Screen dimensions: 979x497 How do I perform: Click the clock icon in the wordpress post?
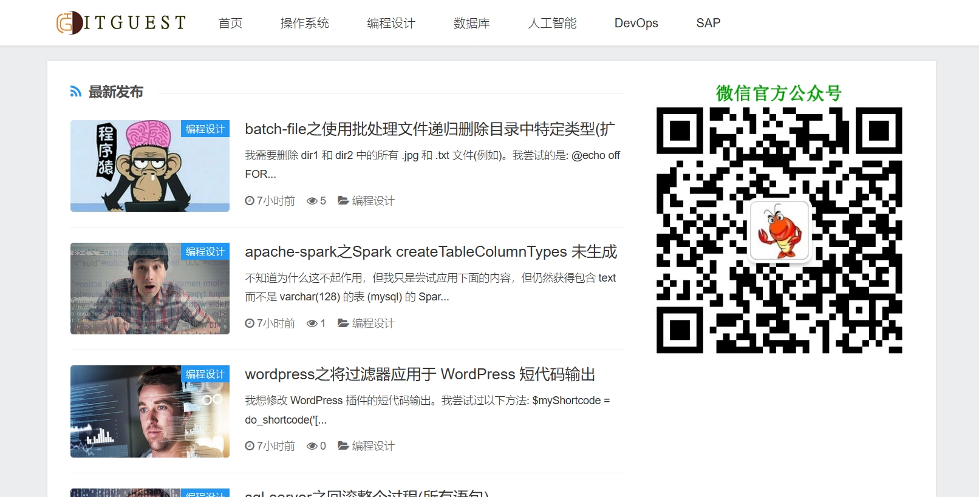tap(250, 446)
